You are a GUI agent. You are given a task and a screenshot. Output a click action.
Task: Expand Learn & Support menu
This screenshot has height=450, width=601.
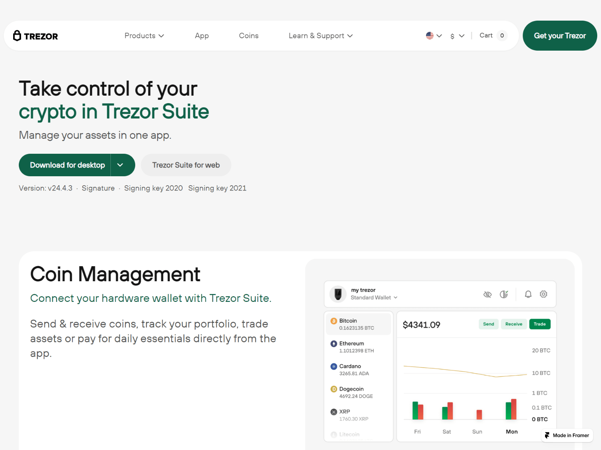point(320,36)
